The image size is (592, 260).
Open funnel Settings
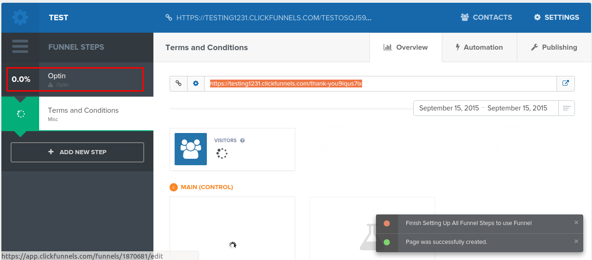557,17
